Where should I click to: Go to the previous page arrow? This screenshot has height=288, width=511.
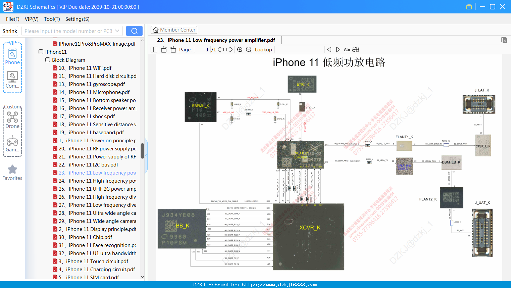(x=221, y=50)
